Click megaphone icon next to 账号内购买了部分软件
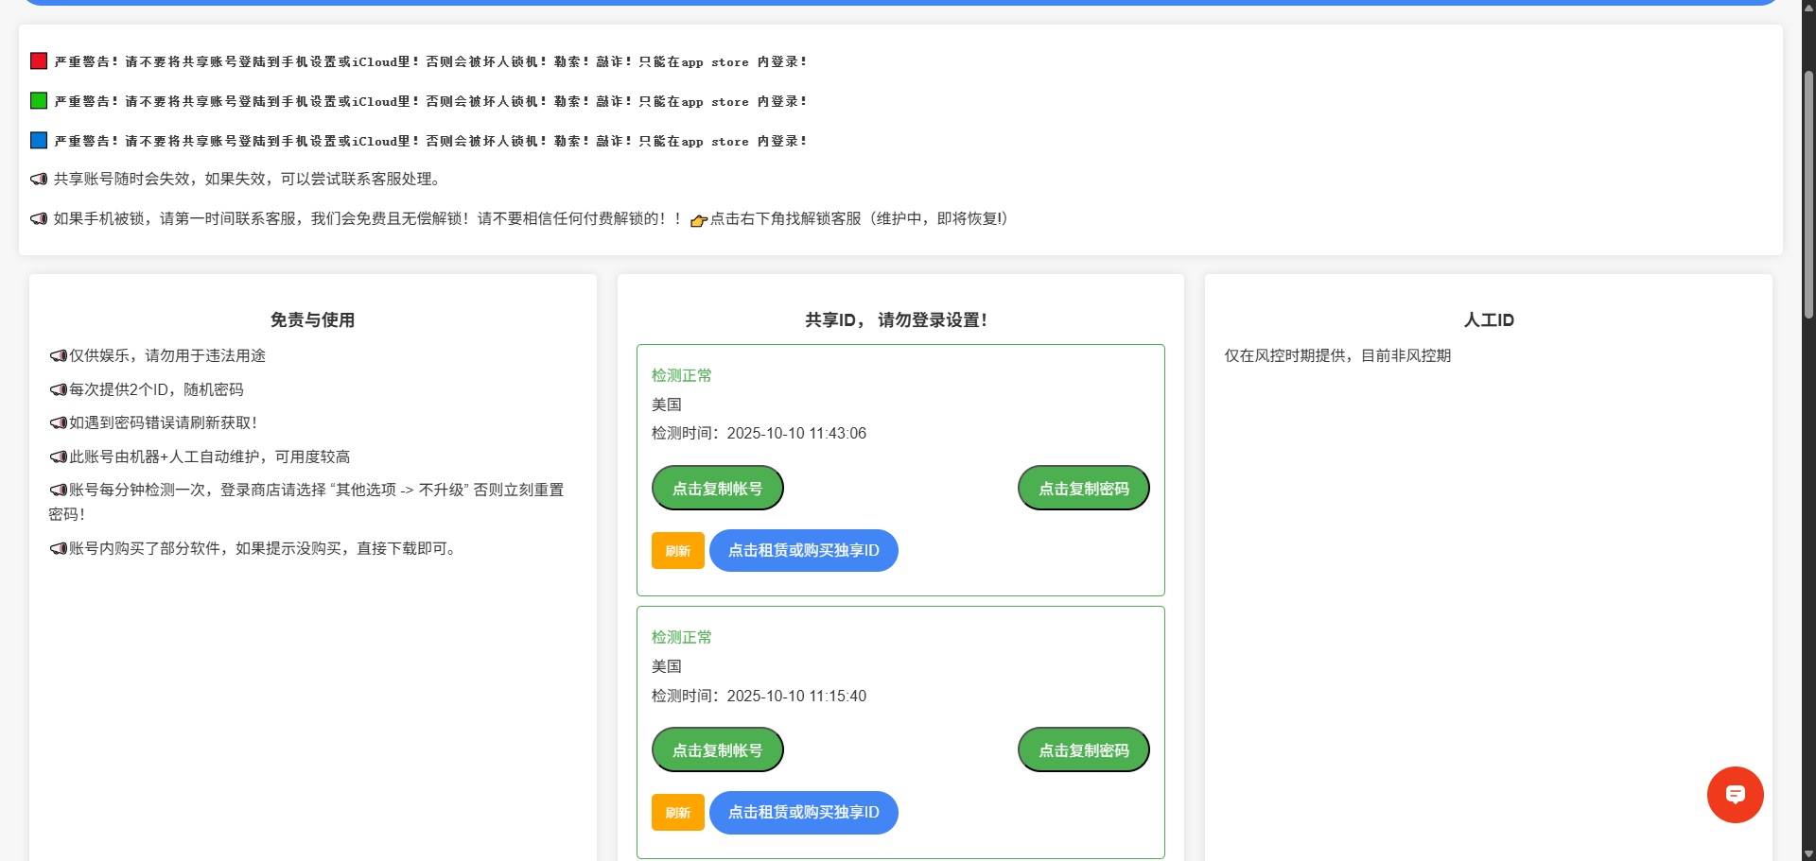 (x=59, y=549)
